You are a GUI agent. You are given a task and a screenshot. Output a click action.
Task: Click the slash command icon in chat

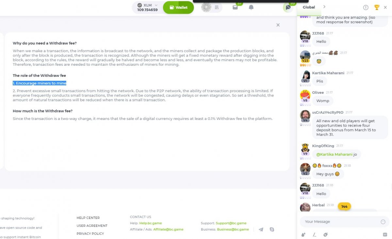pyautogui.click(x=315, y=234)
